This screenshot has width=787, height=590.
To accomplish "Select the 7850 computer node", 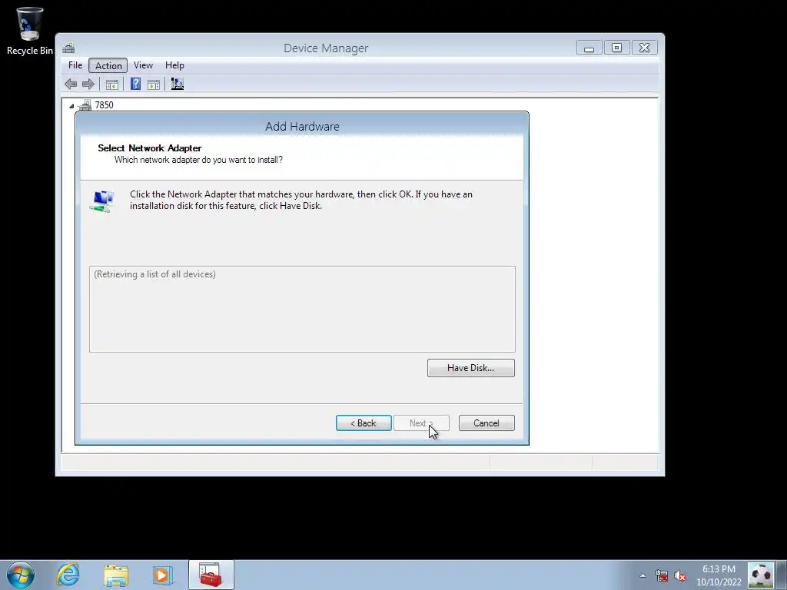I will [x=104, y=104].
